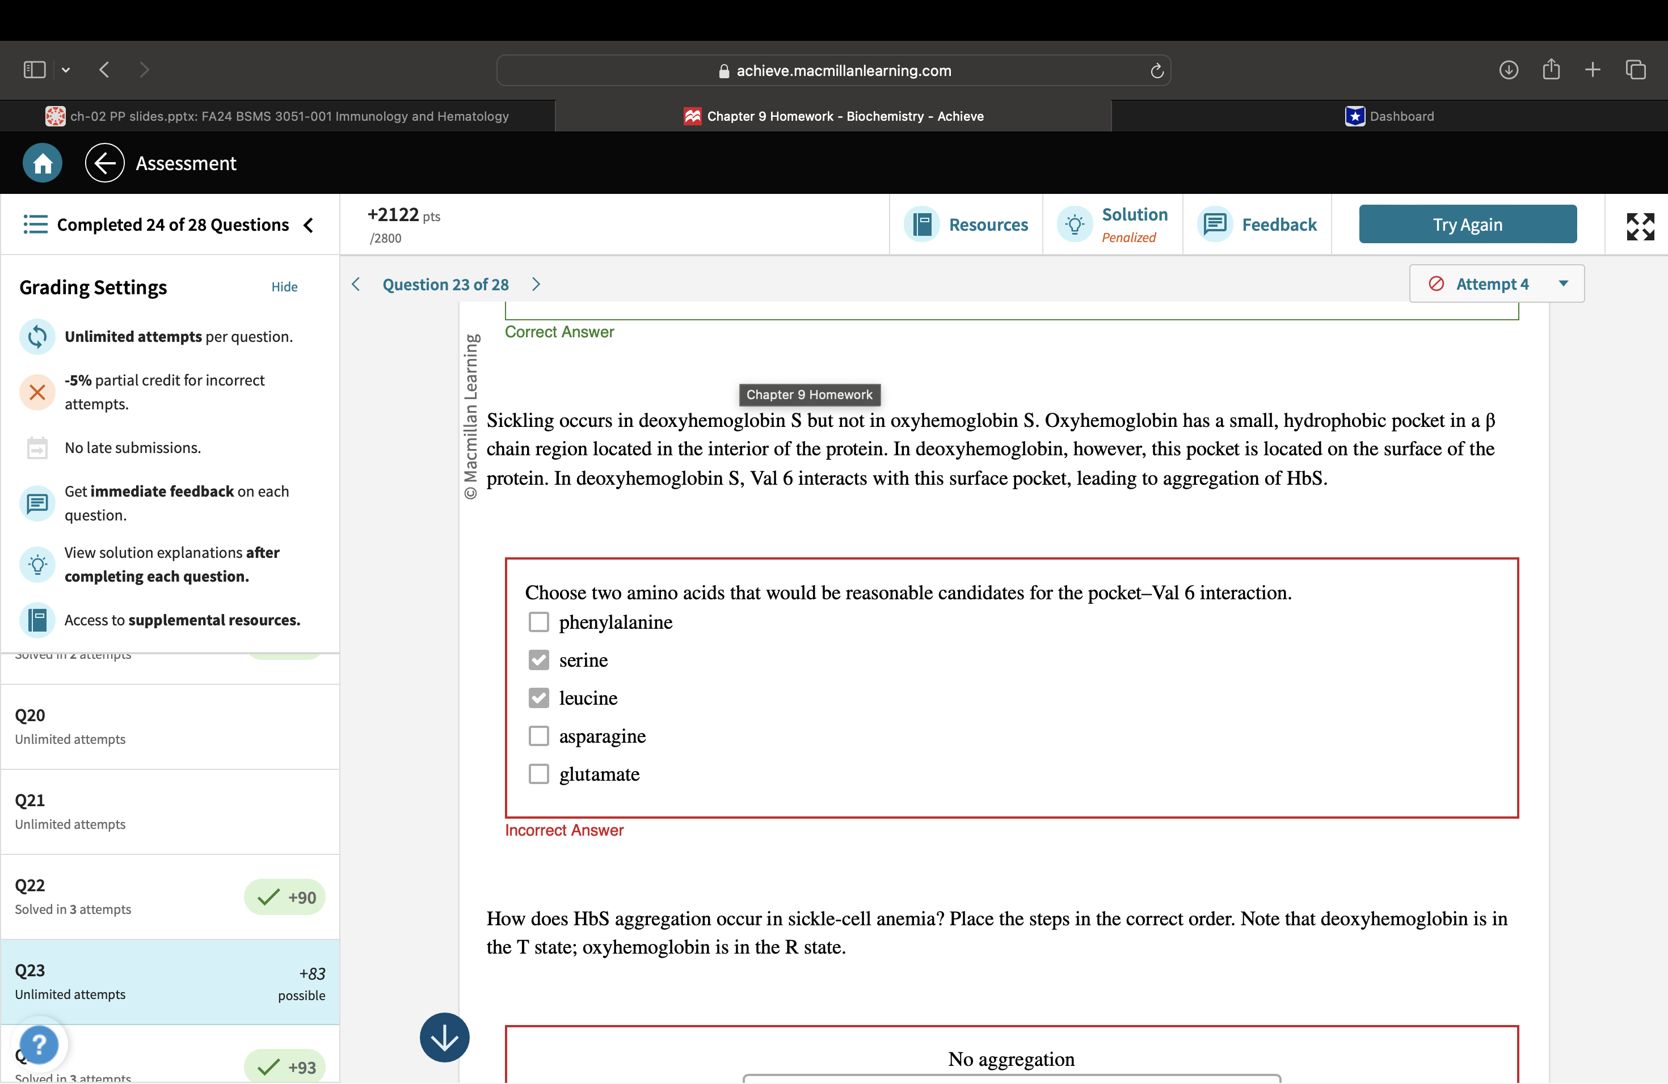This screenshot has height=1084, width=1668.
Task: Uncheck the serine answer option
Action: [538, 660]
